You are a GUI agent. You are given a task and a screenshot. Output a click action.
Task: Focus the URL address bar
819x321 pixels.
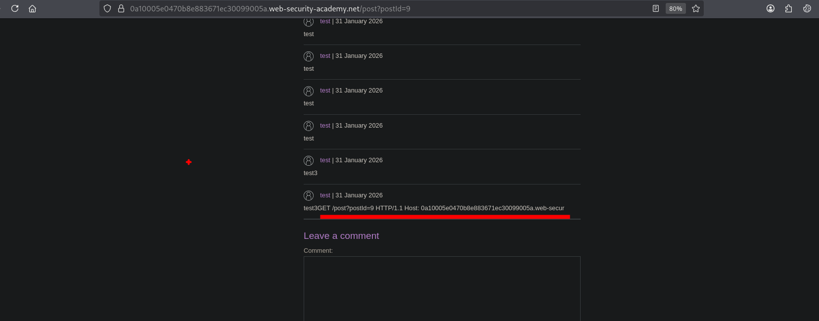(346, 8)
